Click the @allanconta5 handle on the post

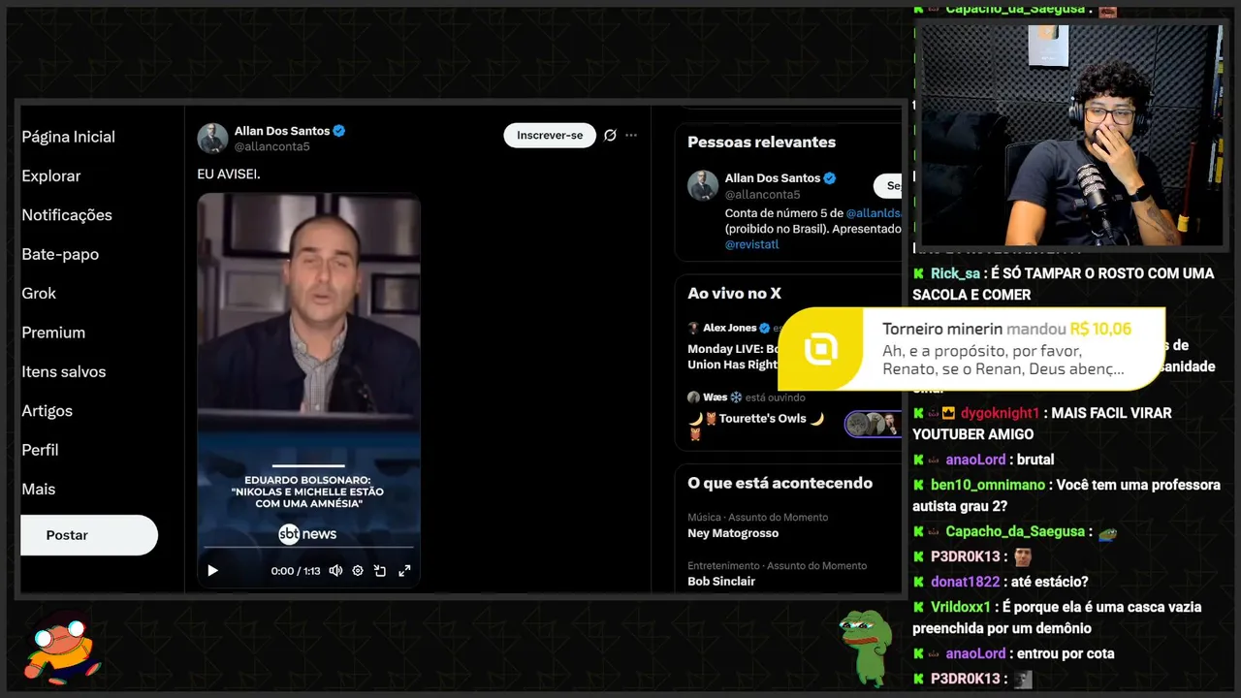pos(272,147)
